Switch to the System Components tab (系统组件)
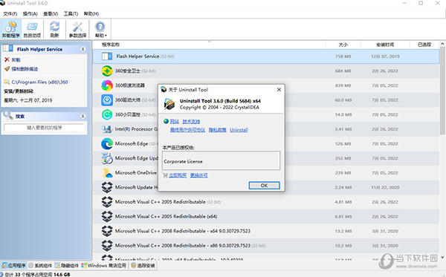The image size is (446, 277). 40,266
